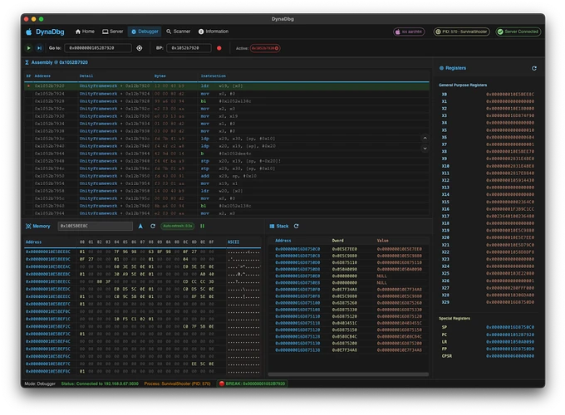565x415 pixels.
Task: Click the continue execution play button
Action: point(29,48)
